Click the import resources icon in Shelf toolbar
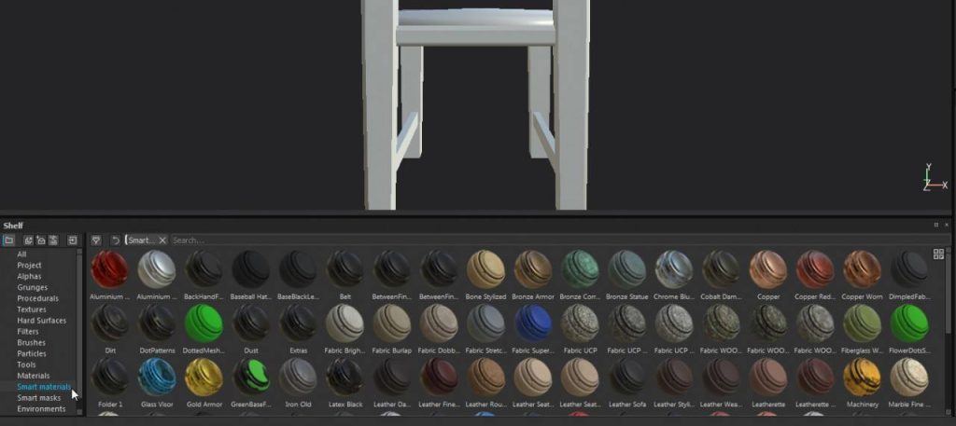 click(x=73, y=240)
